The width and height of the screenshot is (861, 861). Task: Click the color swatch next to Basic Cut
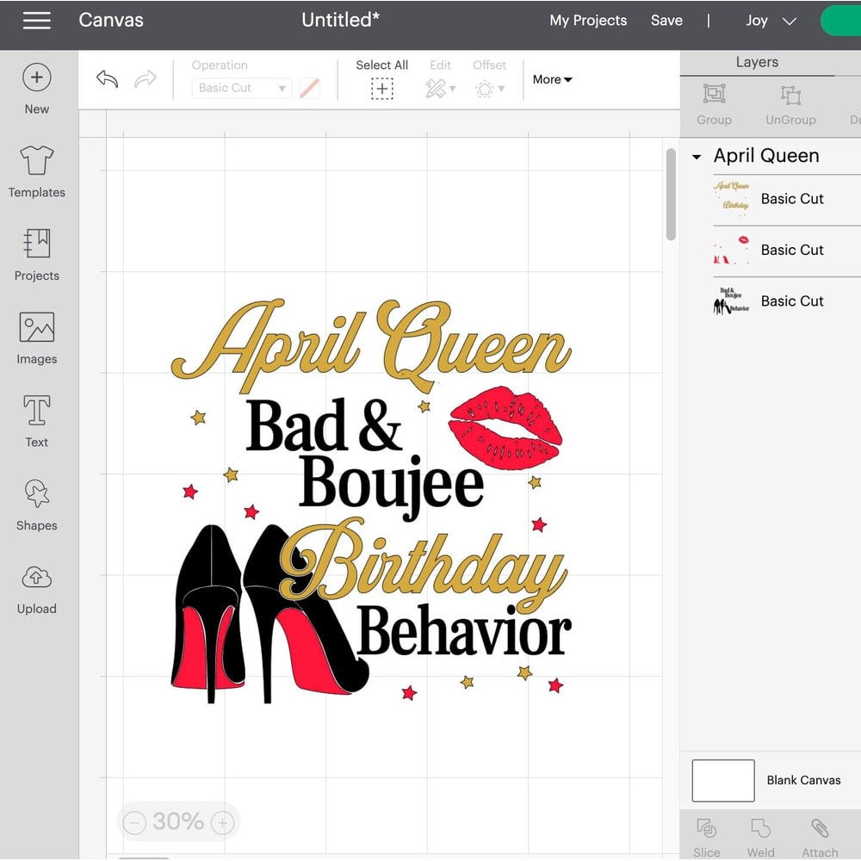[x=309, y=88]
